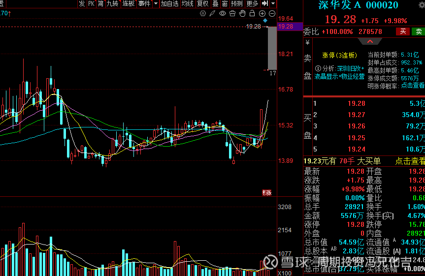Screen dimensions: 425x276
Task: Select buy level 4 price 19.25
Action: click(357, 138)
